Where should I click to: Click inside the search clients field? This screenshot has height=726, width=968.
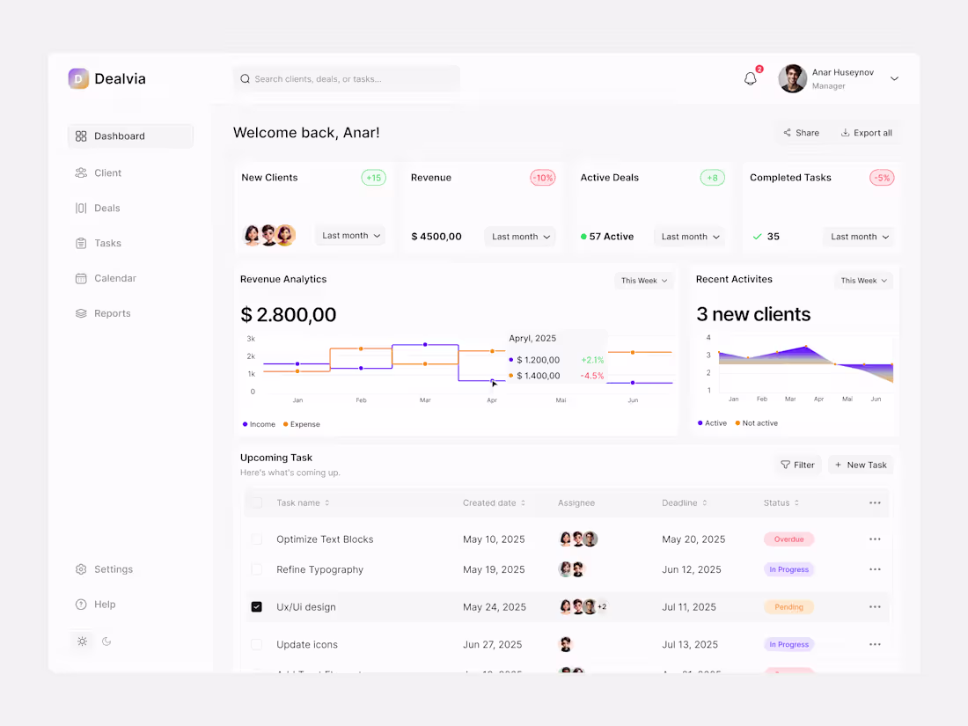click(x=347, y=78)
